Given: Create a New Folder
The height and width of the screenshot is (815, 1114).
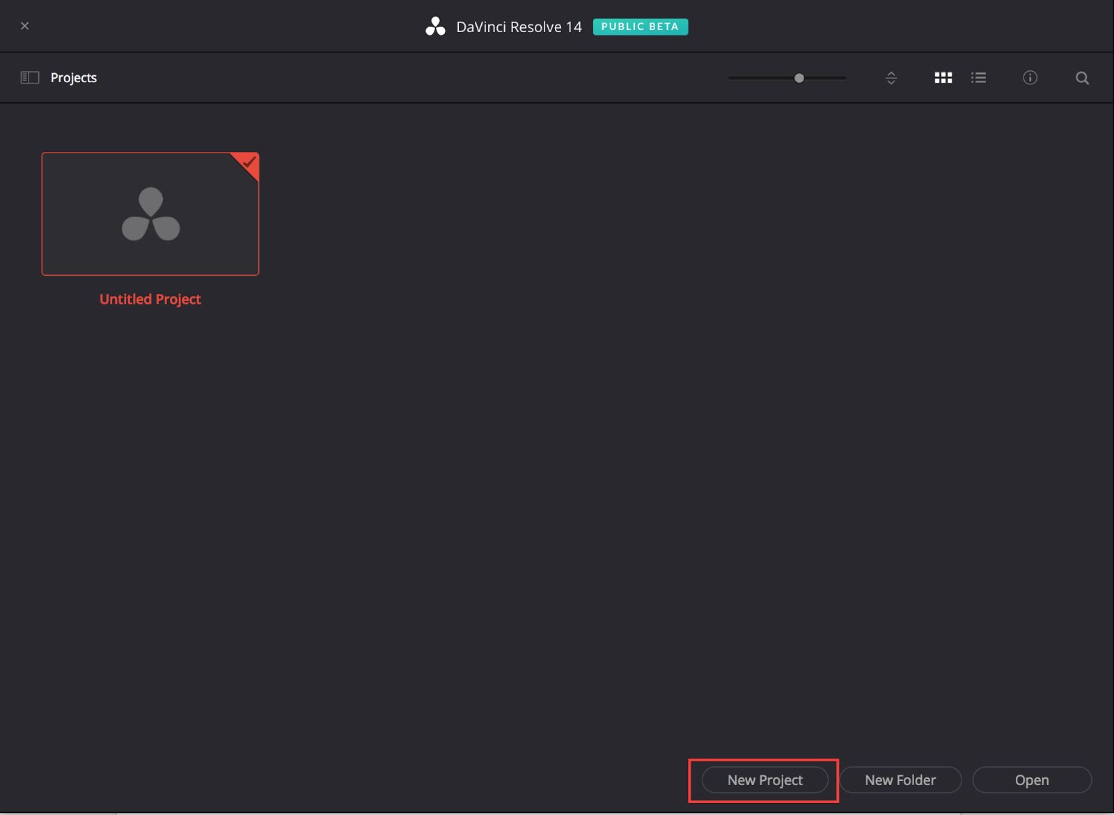Looking at the screenshot, I should click(x=900, y=780).
